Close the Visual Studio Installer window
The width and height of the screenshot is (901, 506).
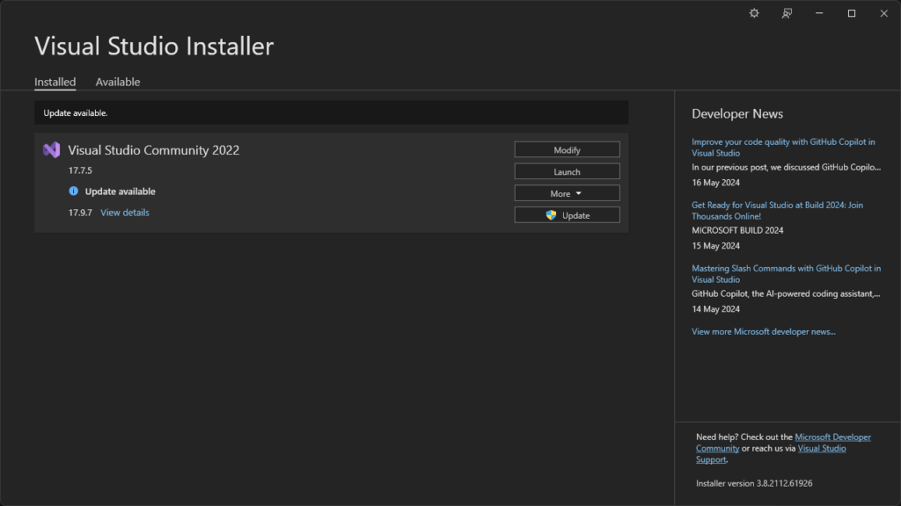click(x=883, y=13)
